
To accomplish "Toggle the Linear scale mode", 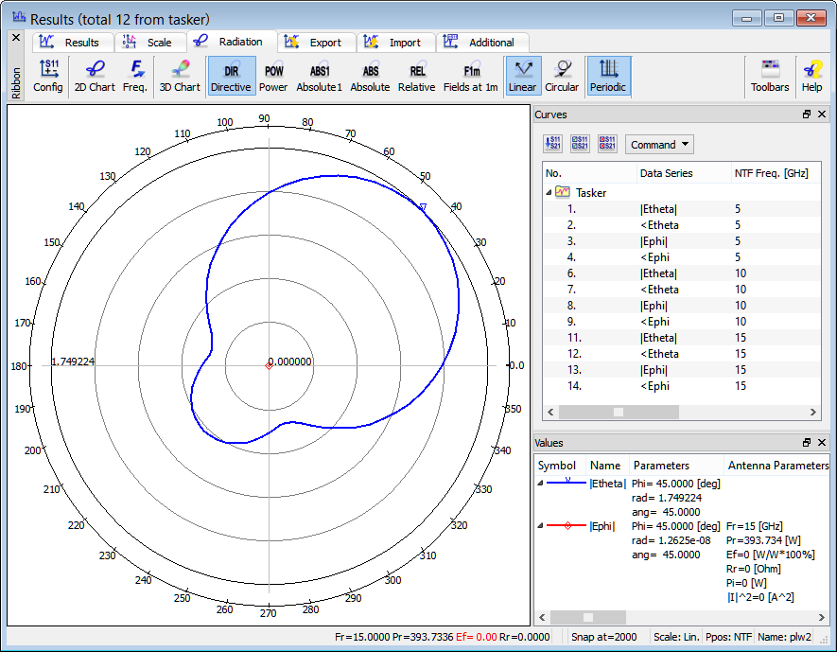I will (522, 76).
